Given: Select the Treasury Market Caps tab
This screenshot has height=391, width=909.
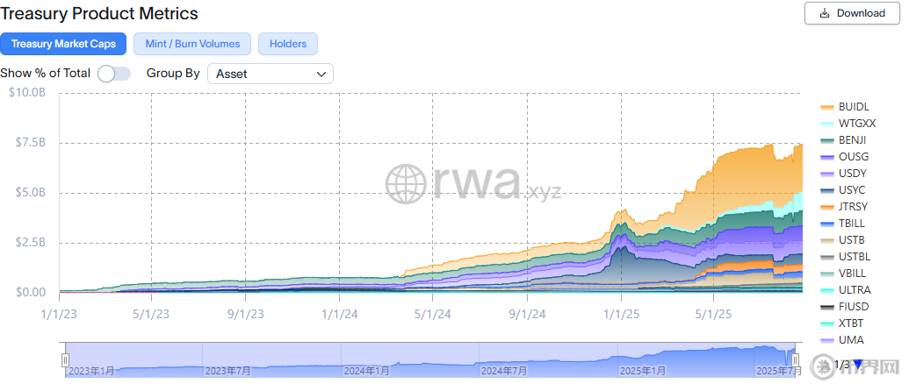Looking at the screenshot, I should point(63,44).
